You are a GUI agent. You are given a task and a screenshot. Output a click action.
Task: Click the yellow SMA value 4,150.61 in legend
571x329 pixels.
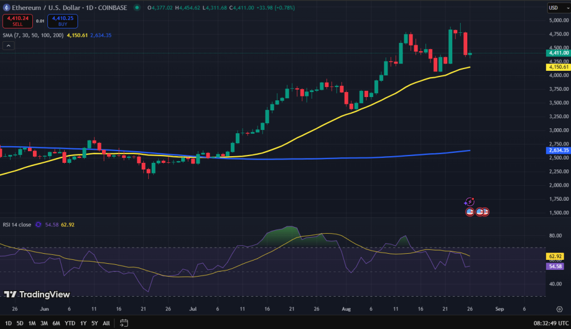point(77,35)
